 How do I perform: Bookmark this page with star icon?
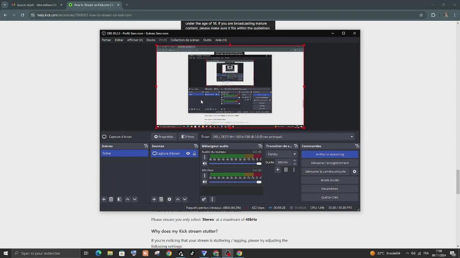click(x=421, y=15)
